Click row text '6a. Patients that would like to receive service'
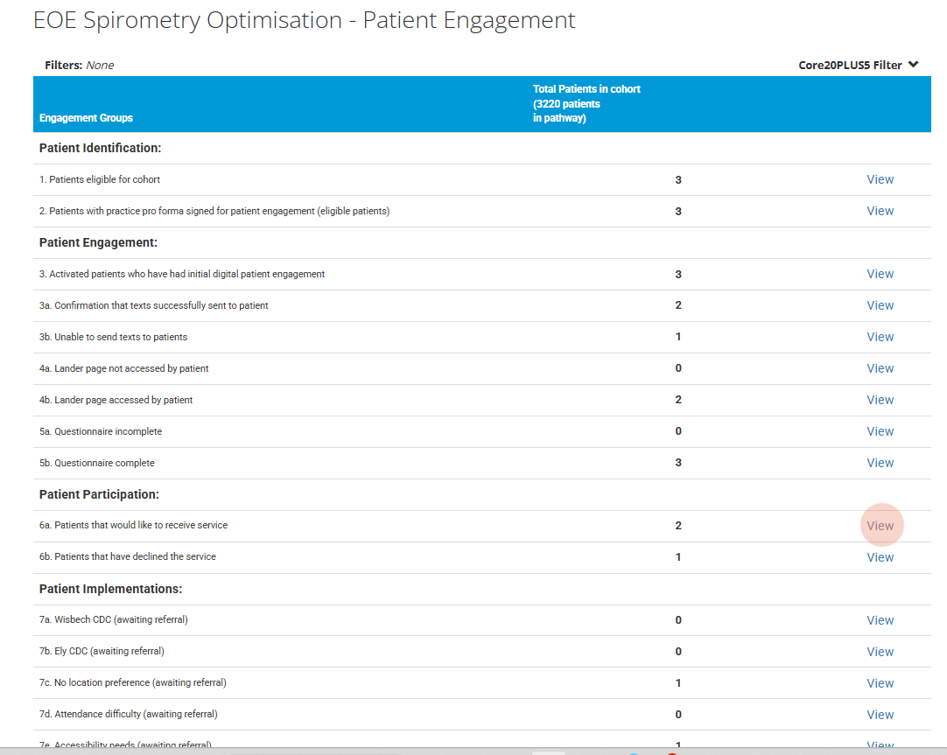Image resolution: width=947 pixels, height=755 pixels. pyautogui.click(x=134, y=525)
